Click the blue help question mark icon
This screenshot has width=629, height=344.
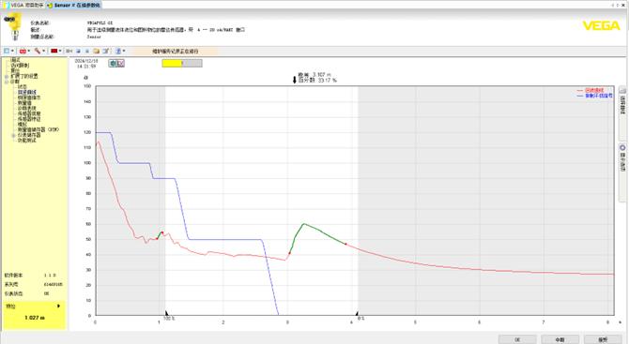point(118,51)
